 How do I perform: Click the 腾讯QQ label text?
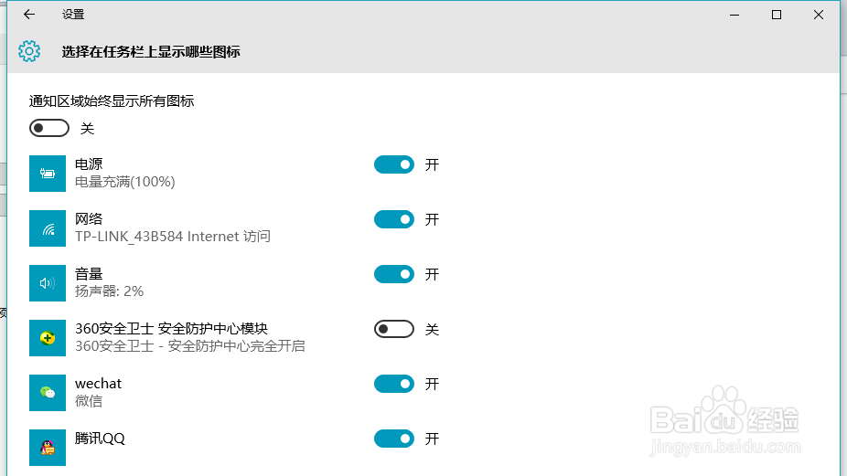tap(100, 439)
